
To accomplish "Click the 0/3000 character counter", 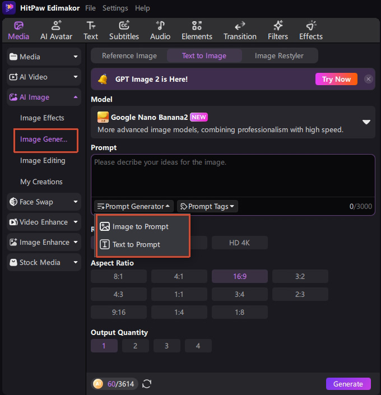I will (360, 206).
